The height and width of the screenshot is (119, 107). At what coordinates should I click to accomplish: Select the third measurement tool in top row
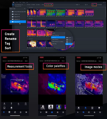[18, 104]
